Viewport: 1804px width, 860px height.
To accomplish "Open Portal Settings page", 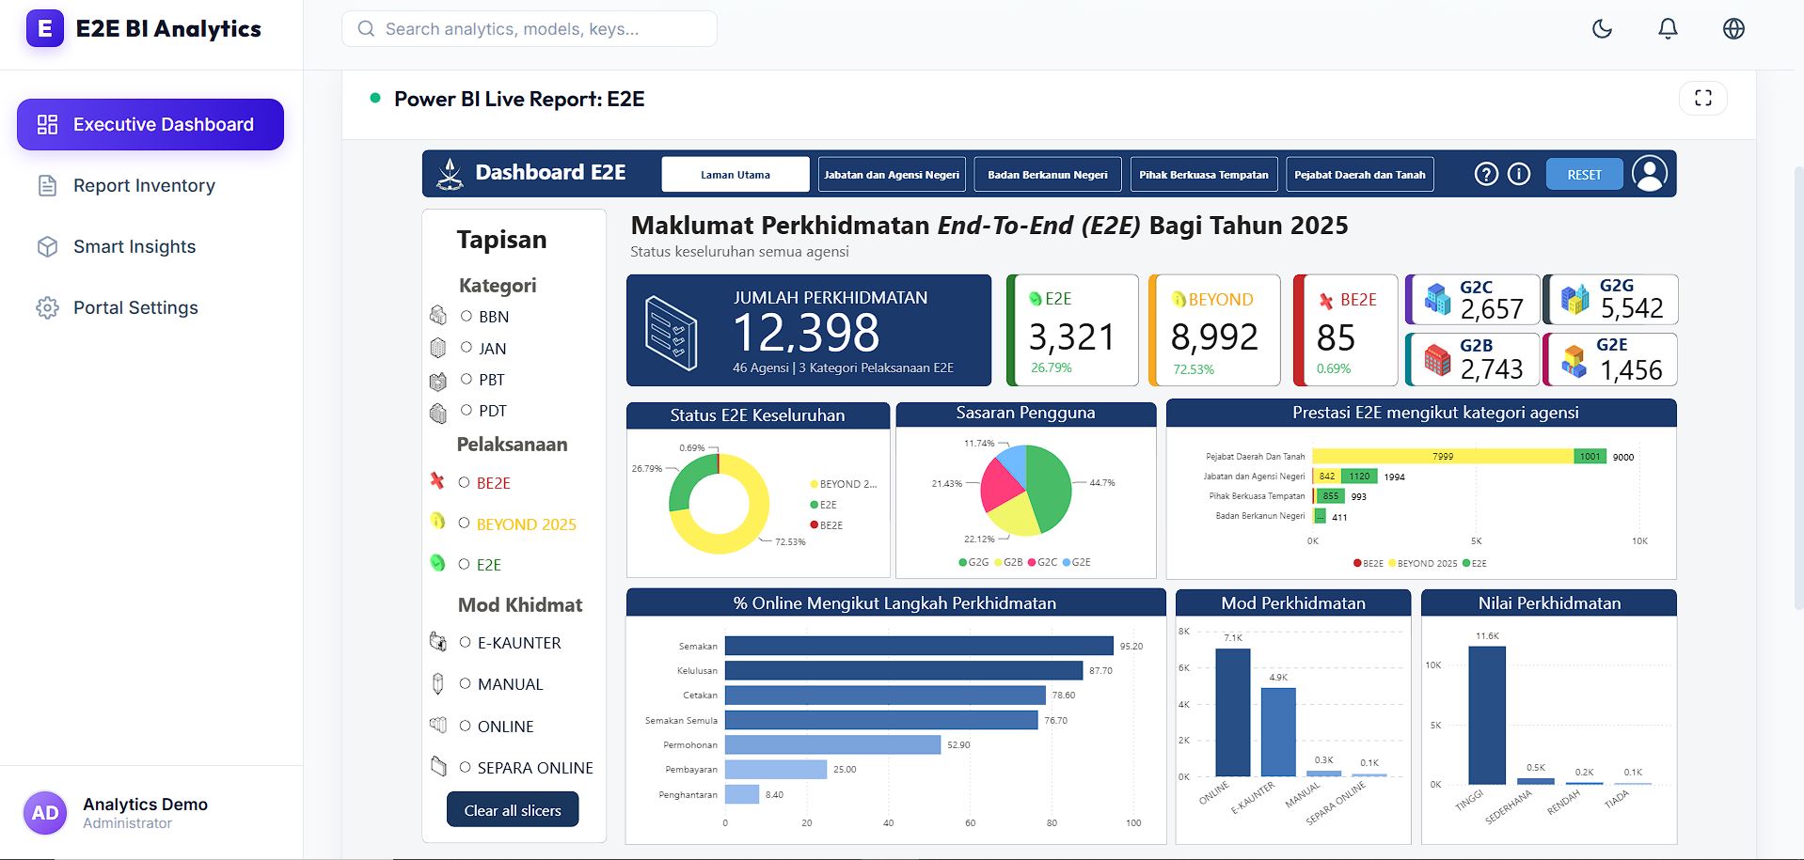I will coord(150,307).
